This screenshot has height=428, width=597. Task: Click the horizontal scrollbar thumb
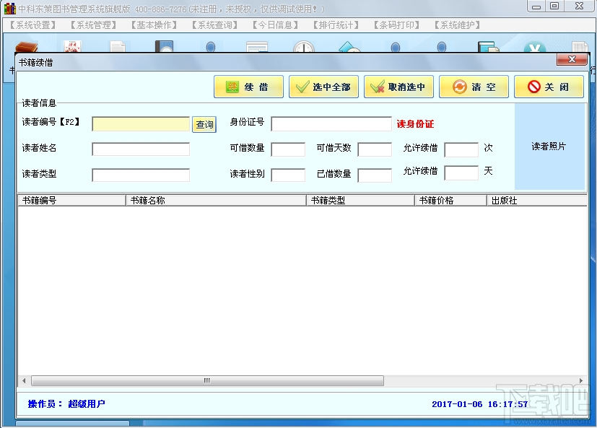pyautogui.click(x=207, y=380)
